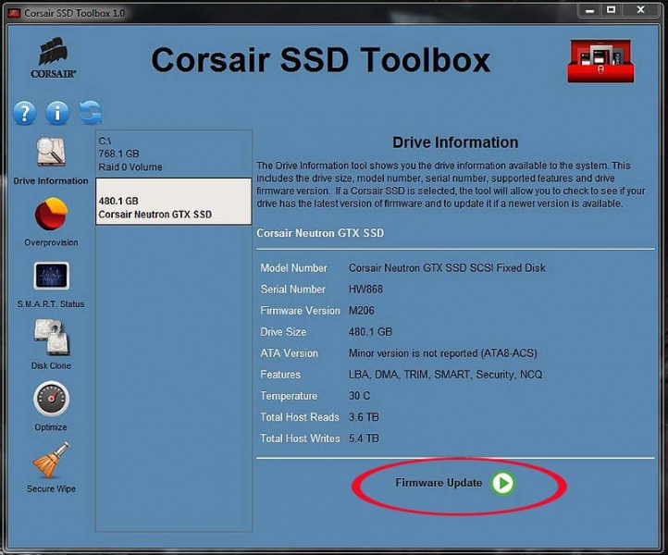Select the C:\ 768.1 GB Raid 0 Volume
This screenshot has height=555, width=668.
pos(173,154)
